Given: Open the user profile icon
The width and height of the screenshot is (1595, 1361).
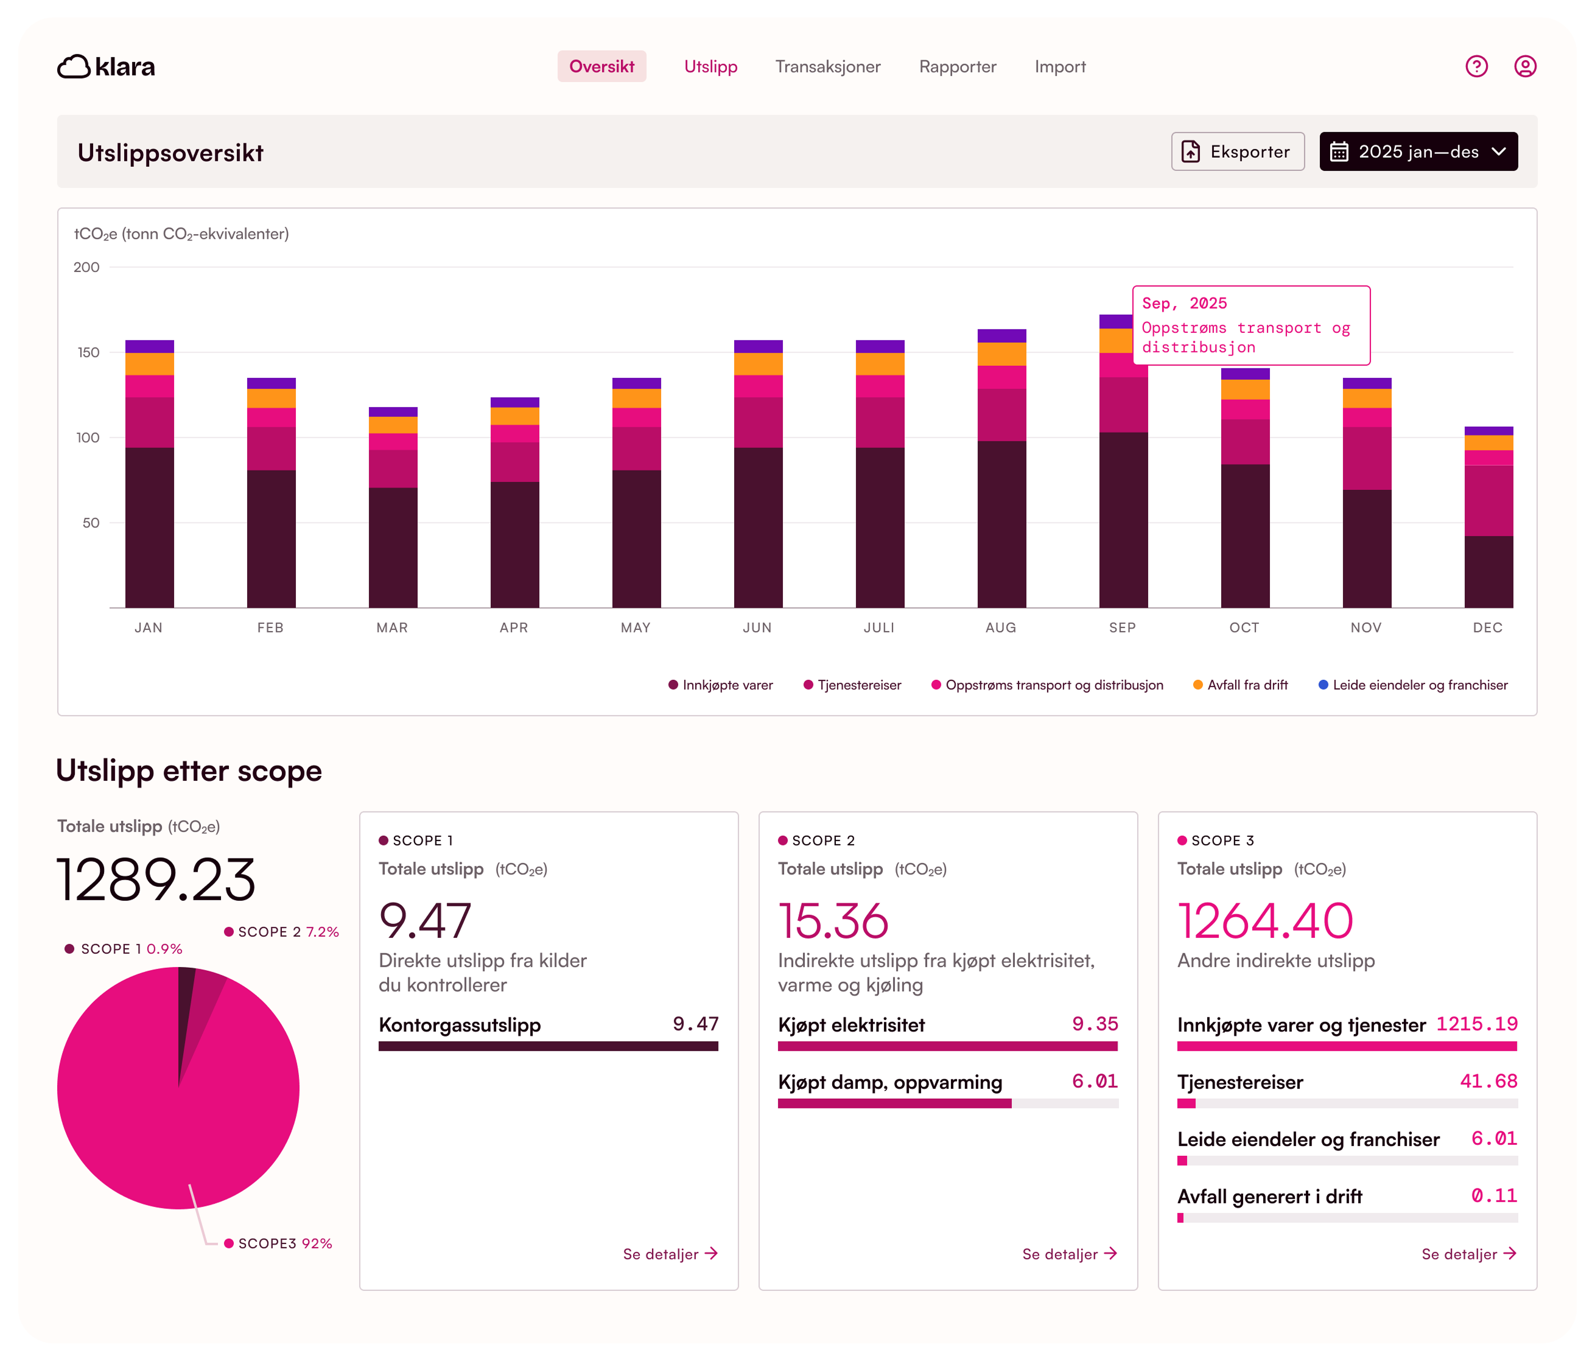Looking at the screenshot, I should point(1525,66).
